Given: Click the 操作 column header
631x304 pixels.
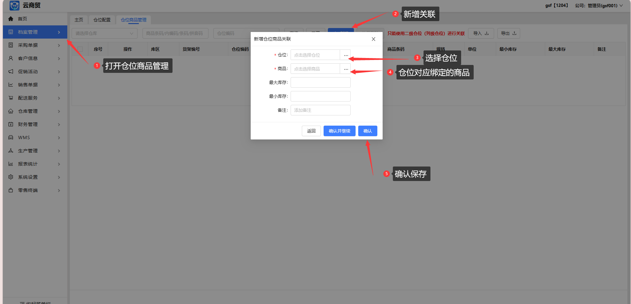Looking at the screenshot, I should (x=128, y=49).
